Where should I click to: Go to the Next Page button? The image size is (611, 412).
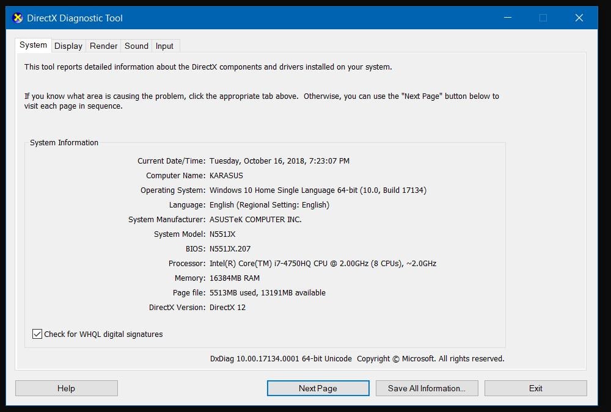click(318, 388)
